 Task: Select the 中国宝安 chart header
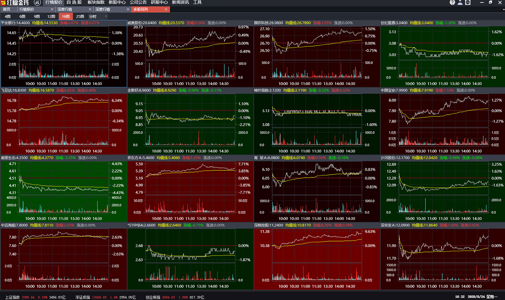coord(443,90)
